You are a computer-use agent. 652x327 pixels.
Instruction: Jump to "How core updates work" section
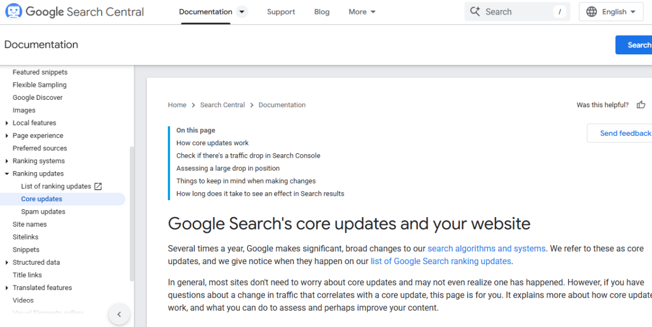212,142
